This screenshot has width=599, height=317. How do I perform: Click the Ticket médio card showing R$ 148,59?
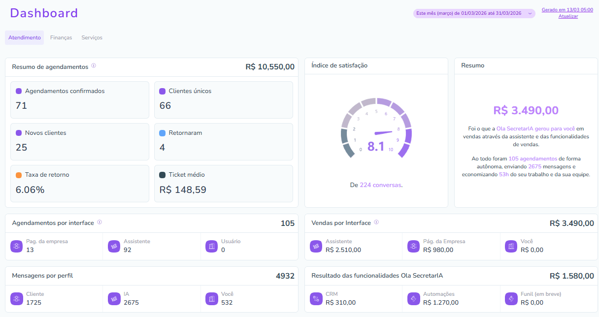pyautogui.click(x=224, y=183)
